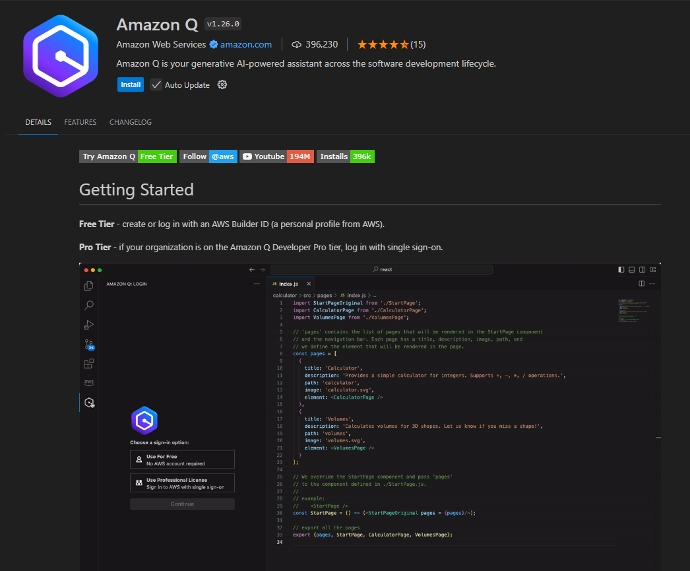Select the Amazon Q sidebar icon
The image size is (690, 571).
89,402
